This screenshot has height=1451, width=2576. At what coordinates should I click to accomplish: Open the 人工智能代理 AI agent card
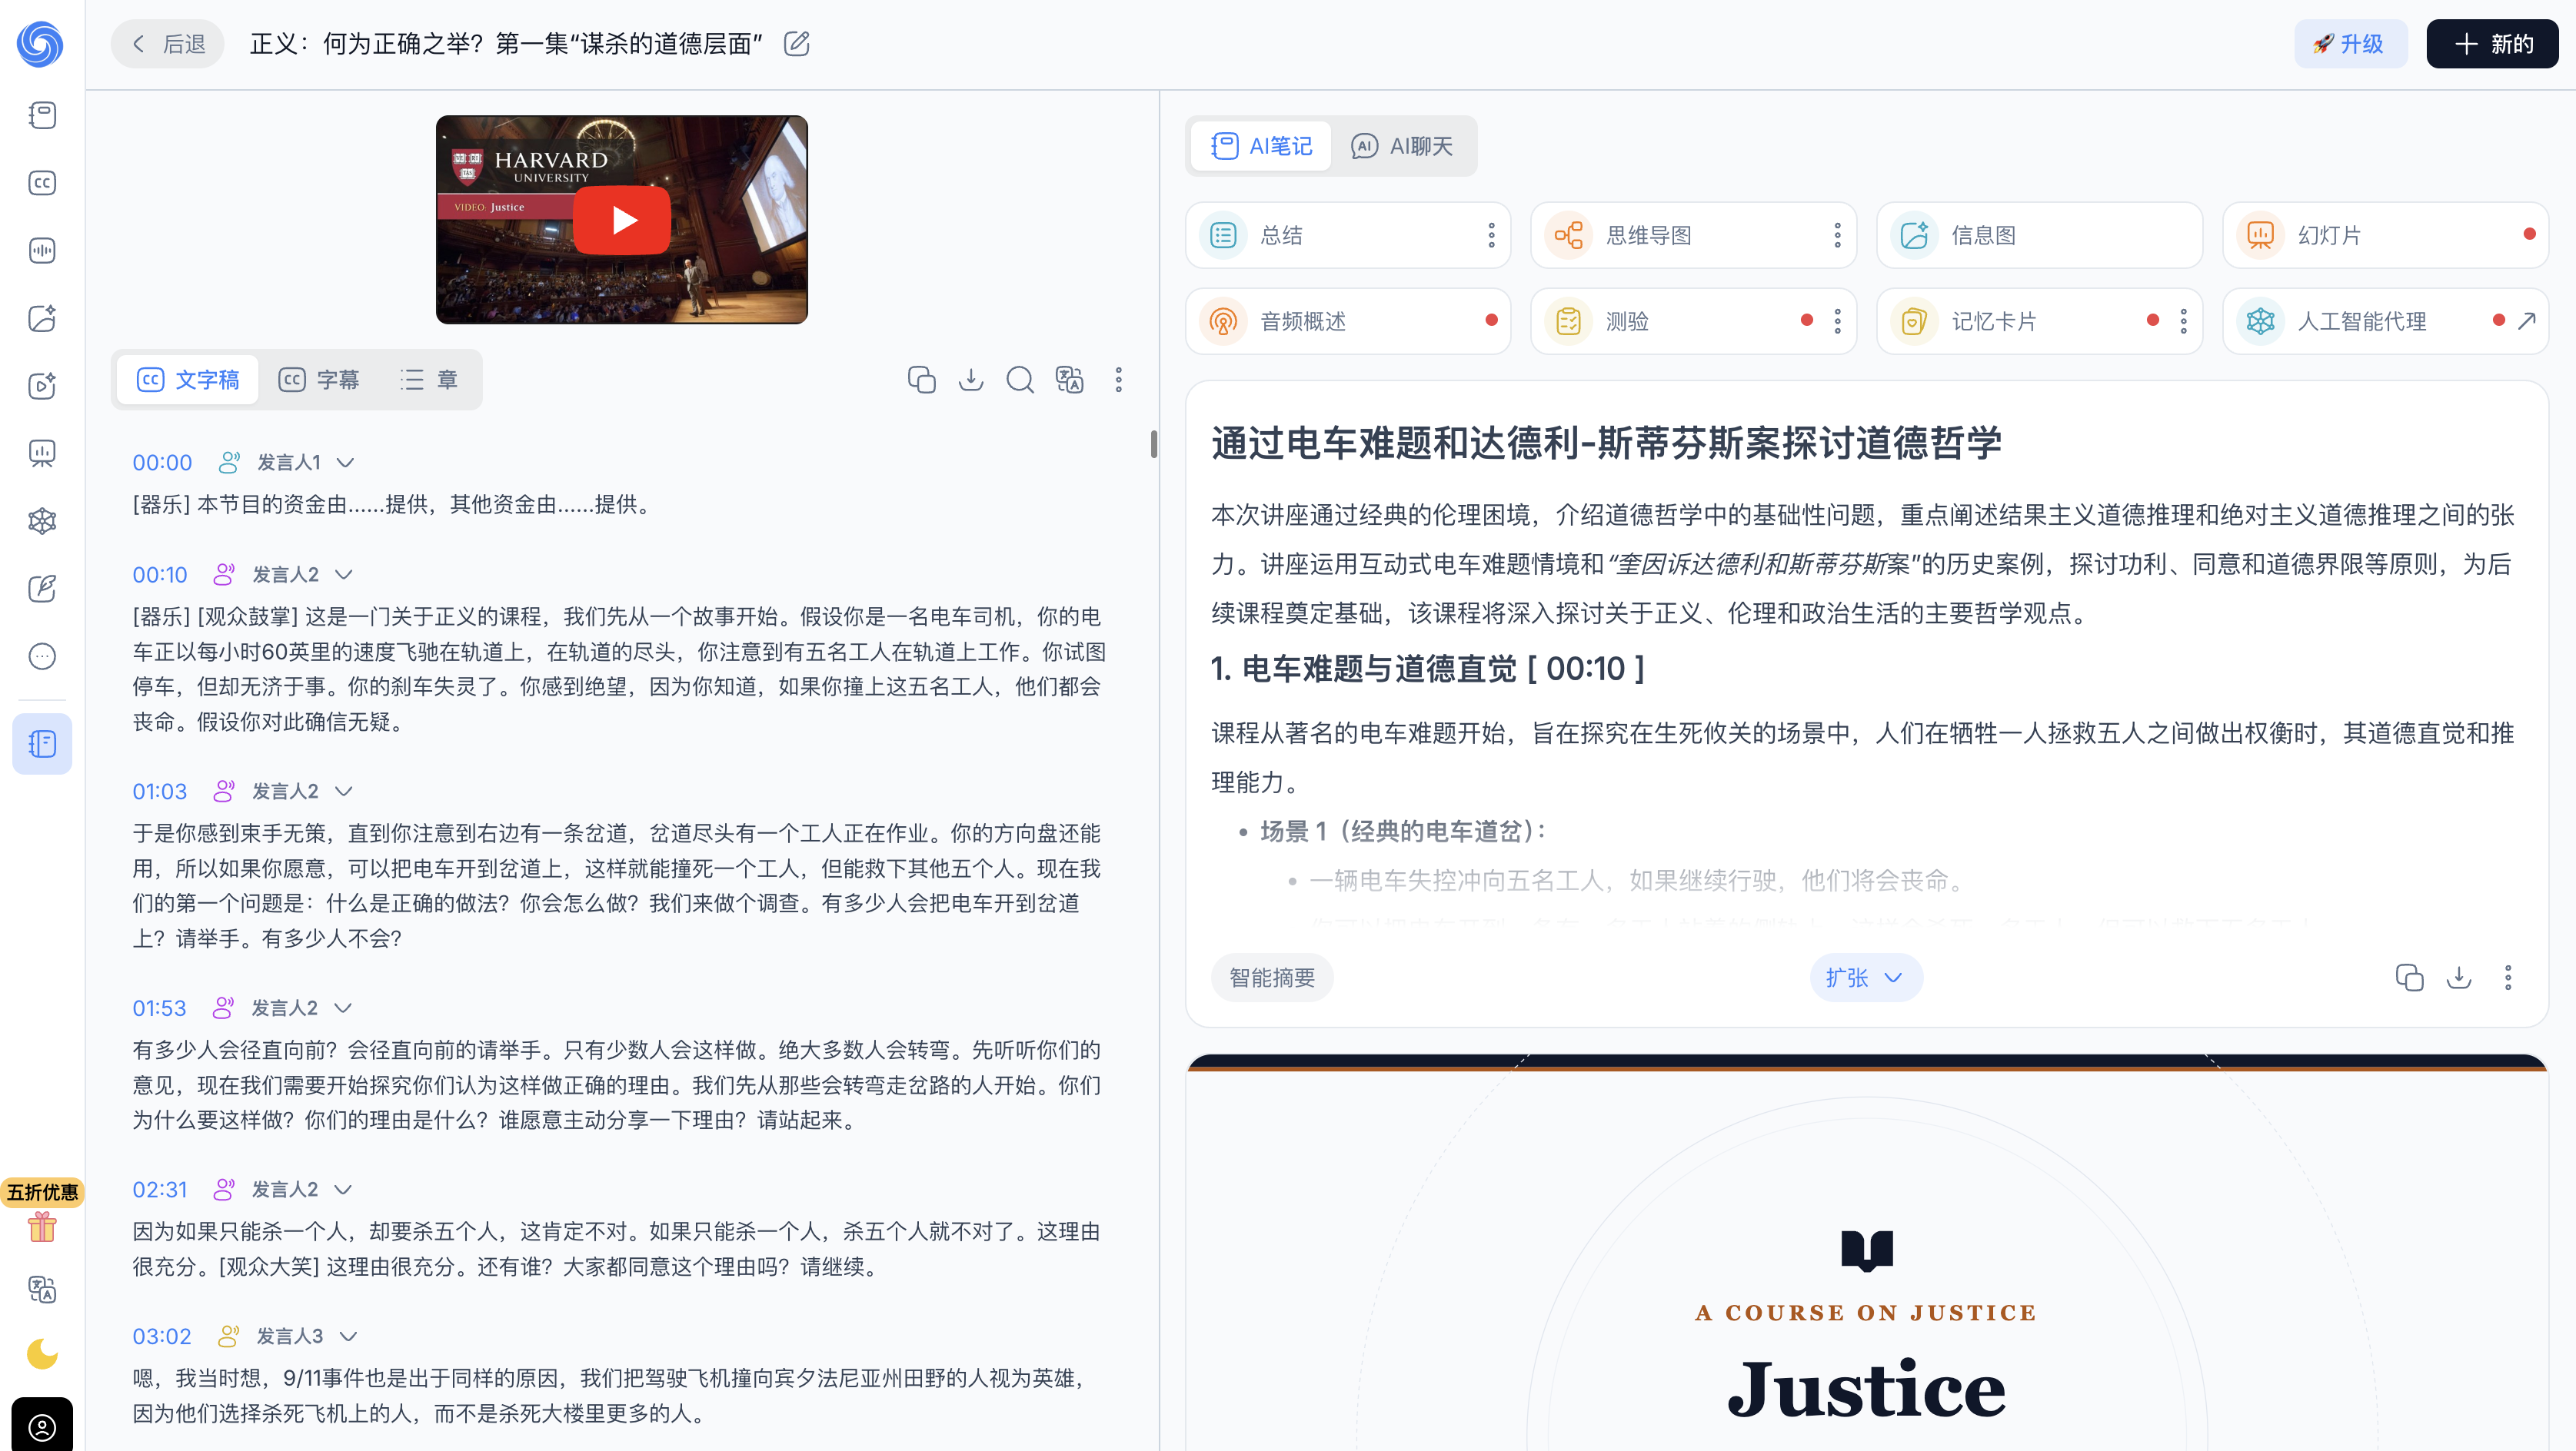[x=2385, y=320]
